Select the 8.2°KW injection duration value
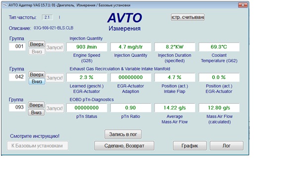The width and height of the screenshot is (304, 178). point(175,47)
